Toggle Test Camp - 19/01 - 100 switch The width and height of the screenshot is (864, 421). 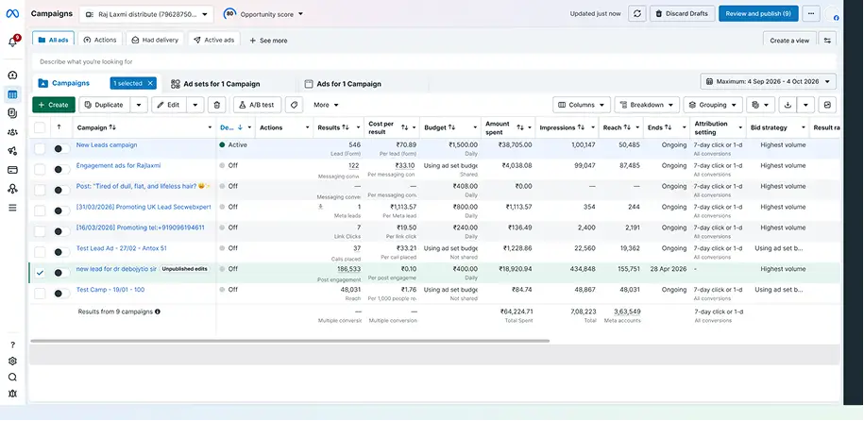pos(61,294)
